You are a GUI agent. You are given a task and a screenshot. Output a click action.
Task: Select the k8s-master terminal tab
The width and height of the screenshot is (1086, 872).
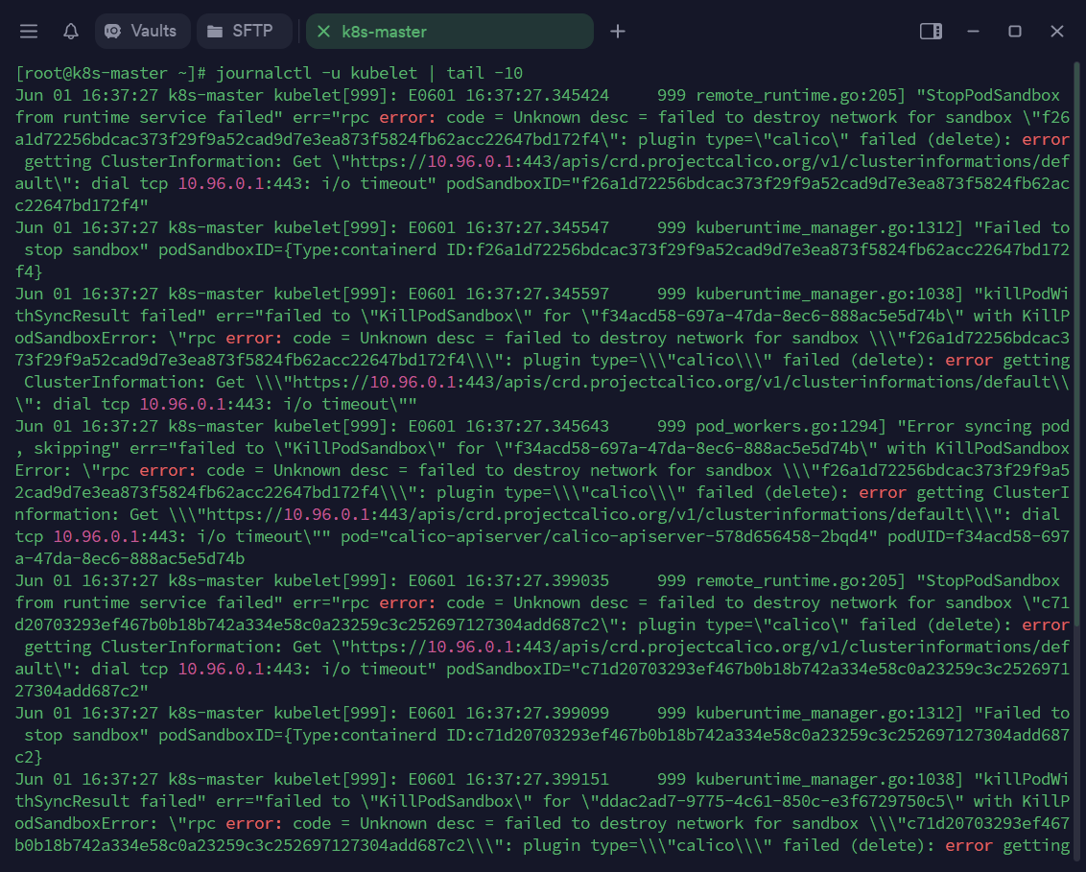(450, 31)
